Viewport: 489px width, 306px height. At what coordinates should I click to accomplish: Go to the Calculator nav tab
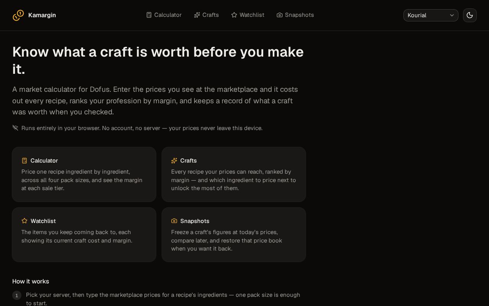tap(164, 15)
